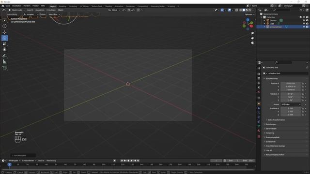
Task: Toggle wireframe viewport shading mode
Action: (x=240, y=10)
